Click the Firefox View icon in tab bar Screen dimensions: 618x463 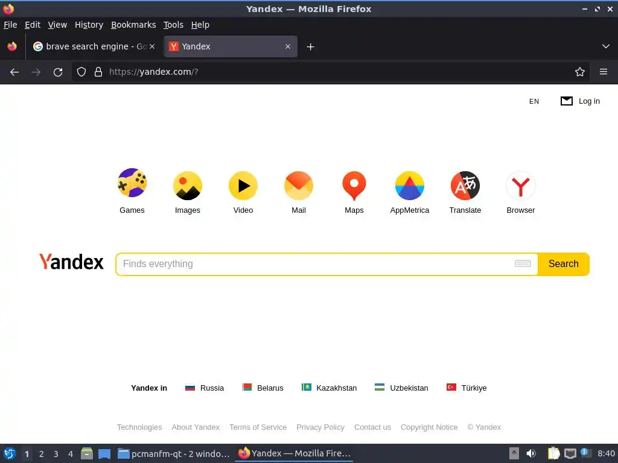click(12, 46)
